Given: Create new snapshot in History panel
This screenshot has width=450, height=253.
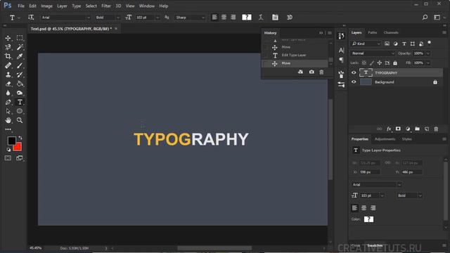Looking at the screenshot, I should pos(311,72).
